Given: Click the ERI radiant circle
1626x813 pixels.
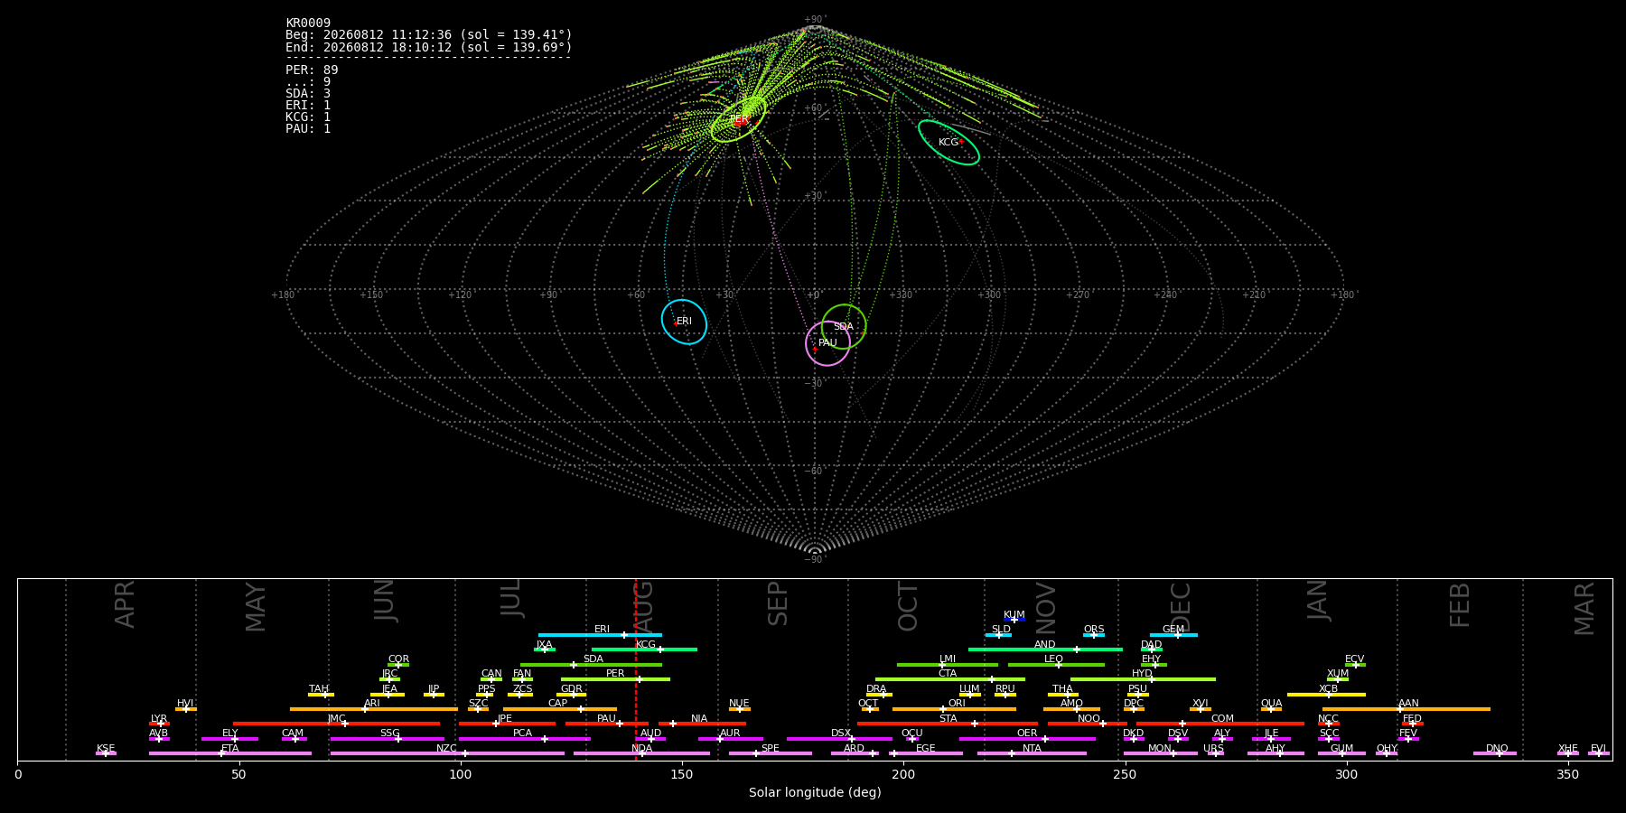Looking at the screenshot, I should pyautogui.click(x=684, y=322).
